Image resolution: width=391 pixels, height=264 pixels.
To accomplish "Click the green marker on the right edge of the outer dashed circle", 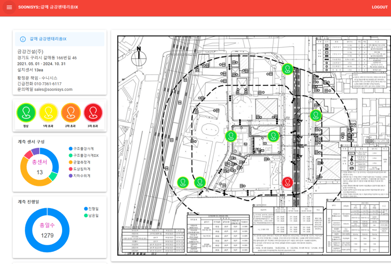I will pyautogui.click(x=316, y=115).
